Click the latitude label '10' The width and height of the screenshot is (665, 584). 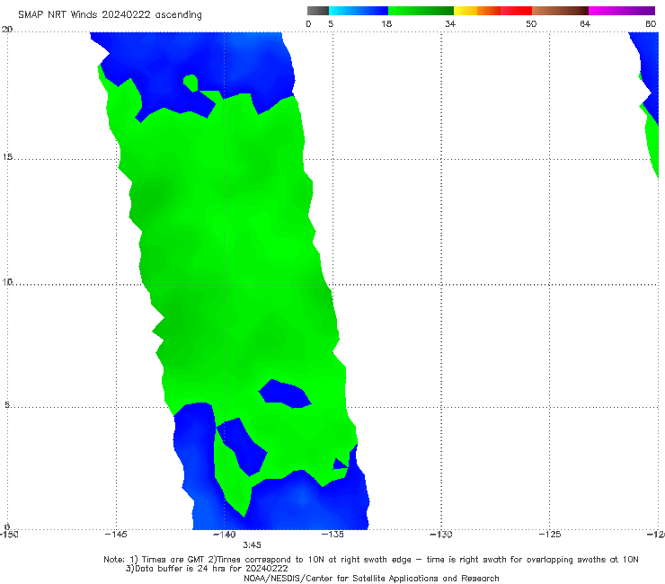7,281
